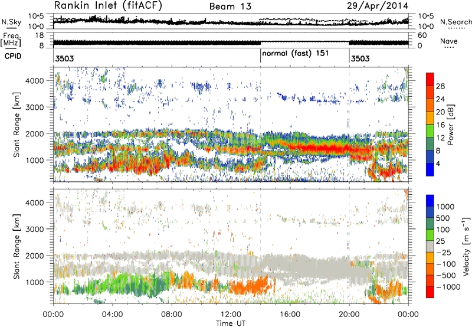Click the second '3503' CPID marker at 20:00
Screen dimensions: 472x327
[x=360, y=58]
